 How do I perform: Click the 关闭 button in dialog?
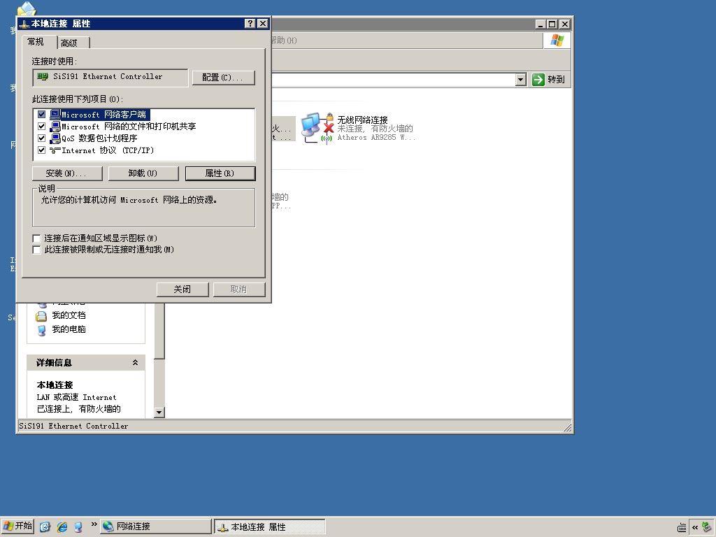pos(182,289)
